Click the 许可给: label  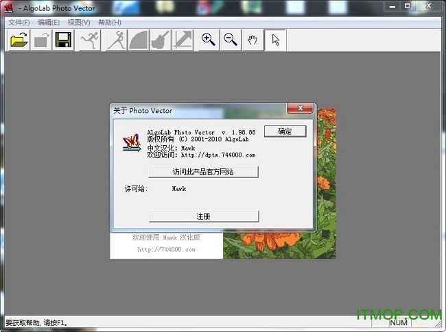tap(136, 189)
